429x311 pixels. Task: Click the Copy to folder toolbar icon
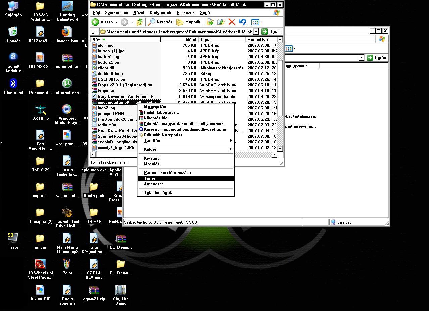point(221,22)
